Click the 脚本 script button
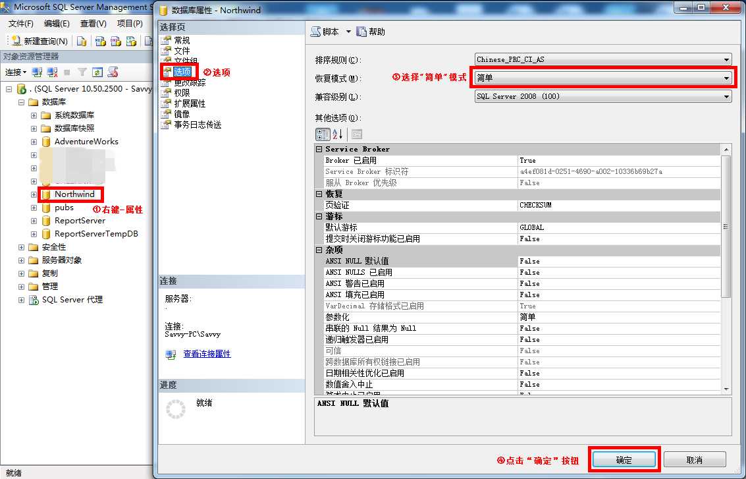 [325, 32]
